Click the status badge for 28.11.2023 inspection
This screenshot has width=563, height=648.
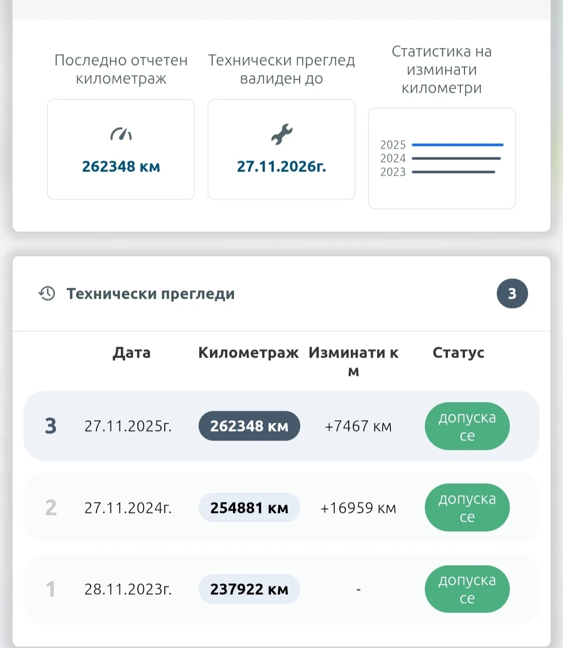[467, 589]
